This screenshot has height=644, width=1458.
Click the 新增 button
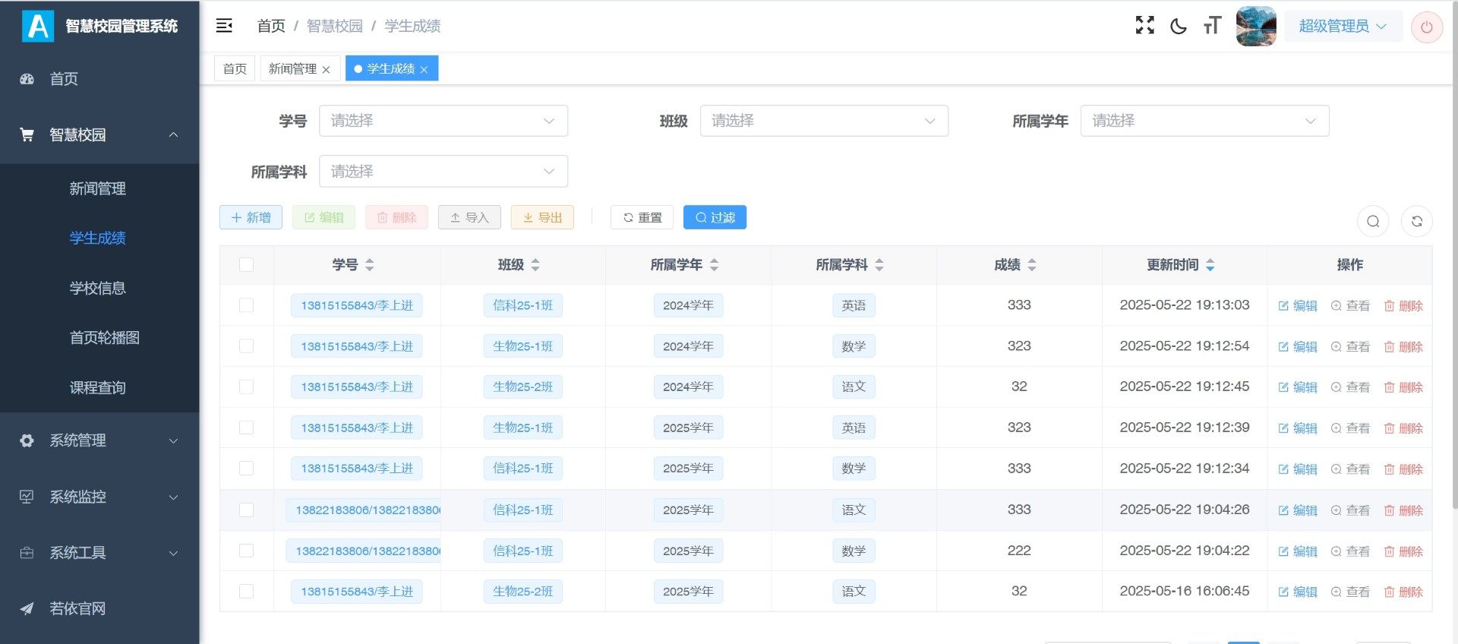251,218
